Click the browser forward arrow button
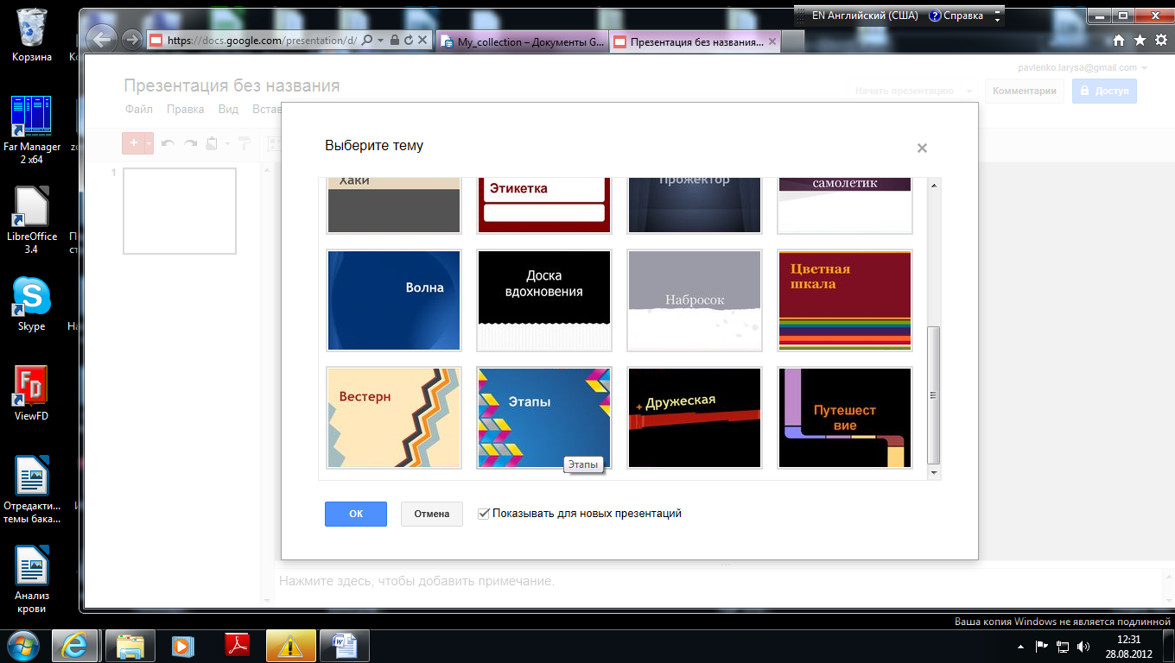This screenshot has width=1175, height=663. pos(131,40)
